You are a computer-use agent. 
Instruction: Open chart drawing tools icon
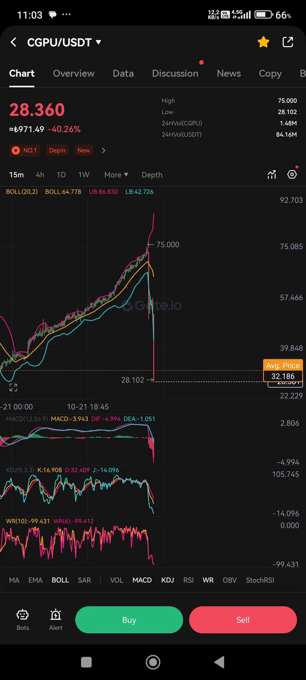coord(272,175)
